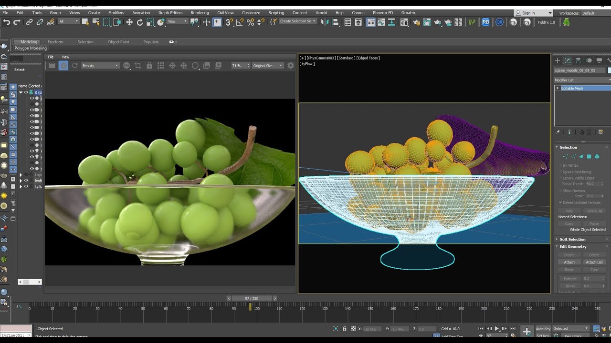611x343 pixels.
Task: Click the clapperboard render icon
Action: point(52,66)
